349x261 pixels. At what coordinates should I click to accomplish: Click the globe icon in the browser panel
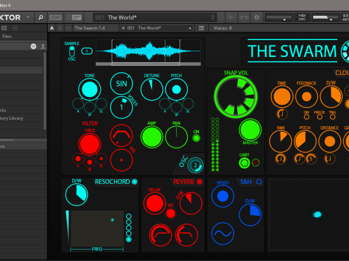click(x=34, y=46)
